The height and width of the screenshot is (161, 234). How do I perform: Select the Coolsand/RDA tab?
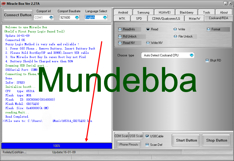(219, 18)
